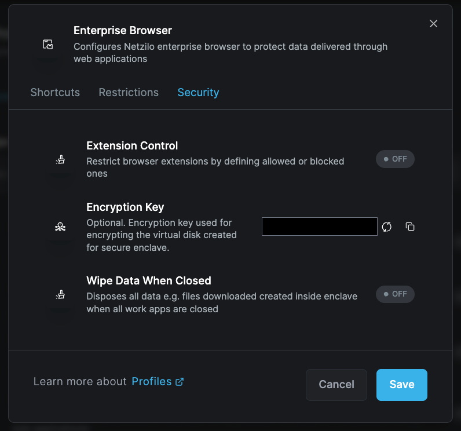Open the Profiles help link
Image resolution: width=461 pixels, height=431 pixels.
(x=152, y=382)
